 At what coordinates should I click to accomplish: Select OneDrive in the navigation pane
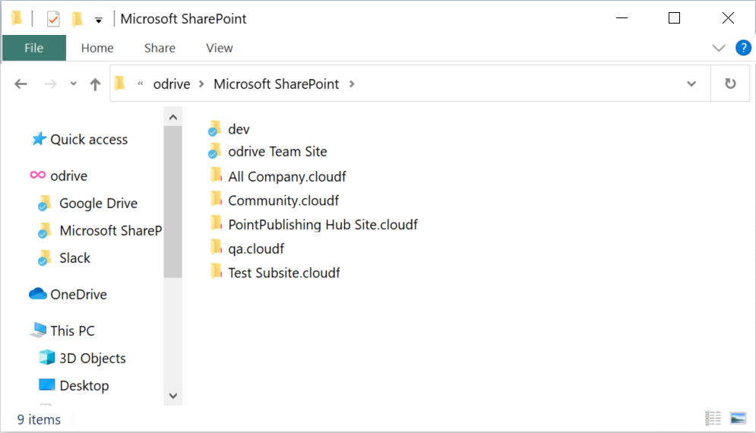tap(78, 295)
